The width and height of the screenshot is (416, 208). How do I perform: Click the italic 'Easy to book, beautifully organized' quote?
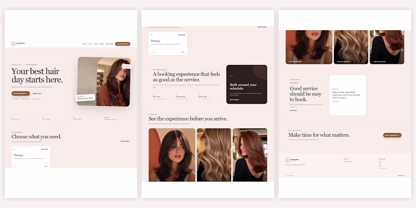tap(347, 95)
